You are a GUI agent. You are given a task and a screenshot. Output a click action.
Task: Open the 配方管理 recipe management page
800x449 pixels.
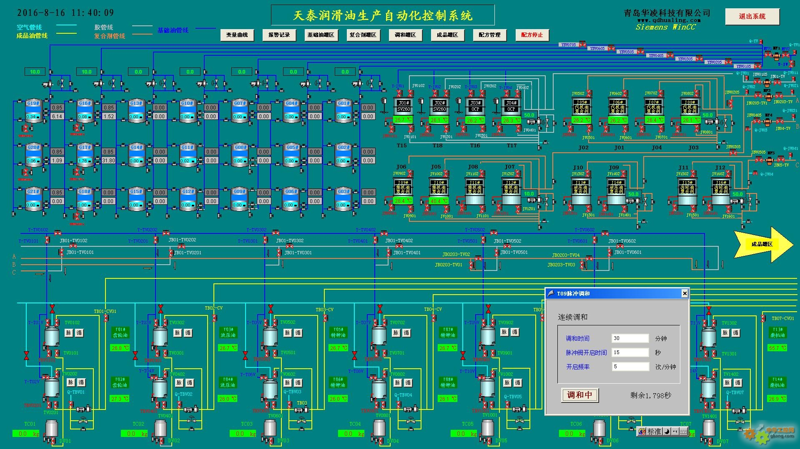coord(489,35)
